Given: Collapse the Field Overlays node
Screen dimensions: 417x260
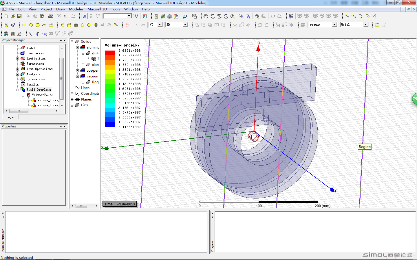Looking at the screenshot, I should pos(17,90).
